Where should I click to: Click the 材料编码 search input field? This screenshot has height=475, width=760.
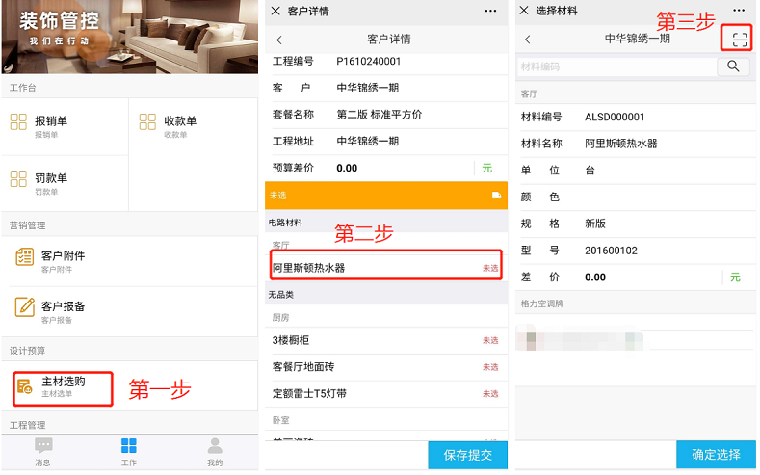[x=616, y=66]
